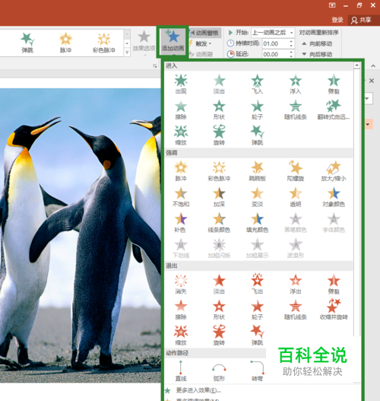
Task: Apply the 消失 exit animation
Action: click(x=181, y=285)
